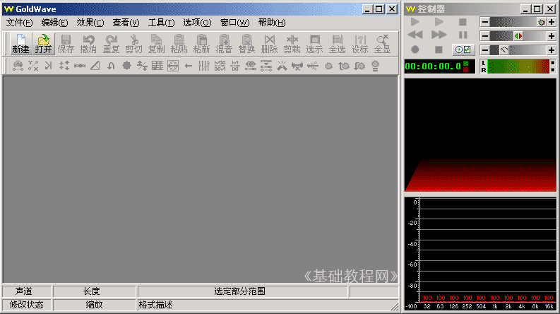Click the balance slider's red-green handle
Image resolution: width=560 pixels, height=314 pixels.
point(518,35)
